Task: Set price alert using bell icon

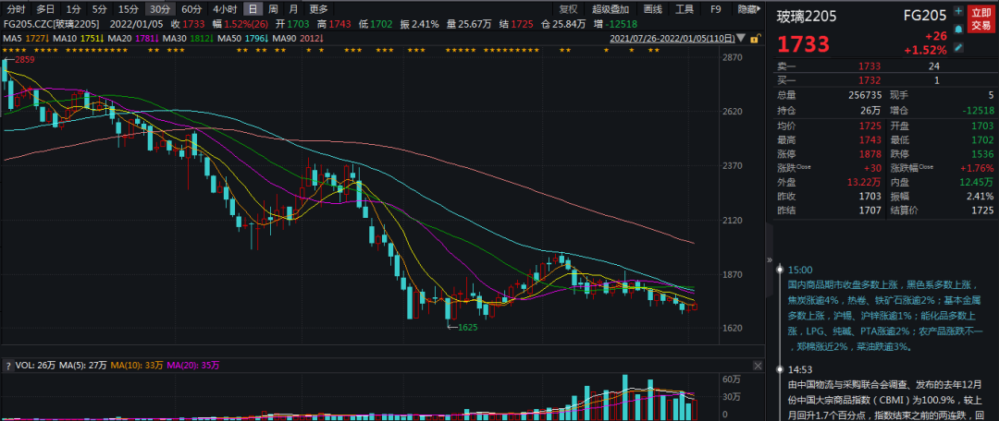Action: pyautogui.click(x=957, y=29)
